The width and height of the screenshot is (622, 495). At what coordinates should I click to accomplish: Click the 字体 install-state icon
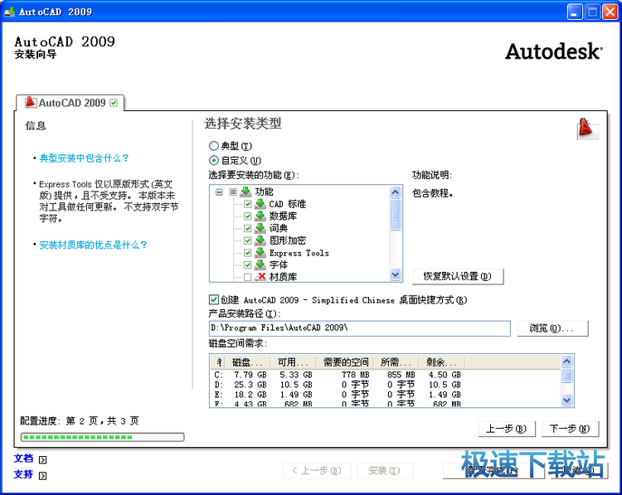pos(260,264)
